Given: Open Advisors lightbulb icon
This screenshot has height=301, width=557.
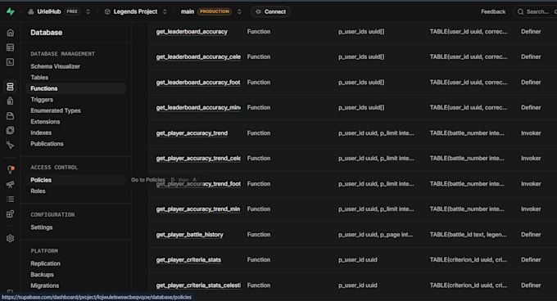Looking at the screenshot, I should coord(11,169).
